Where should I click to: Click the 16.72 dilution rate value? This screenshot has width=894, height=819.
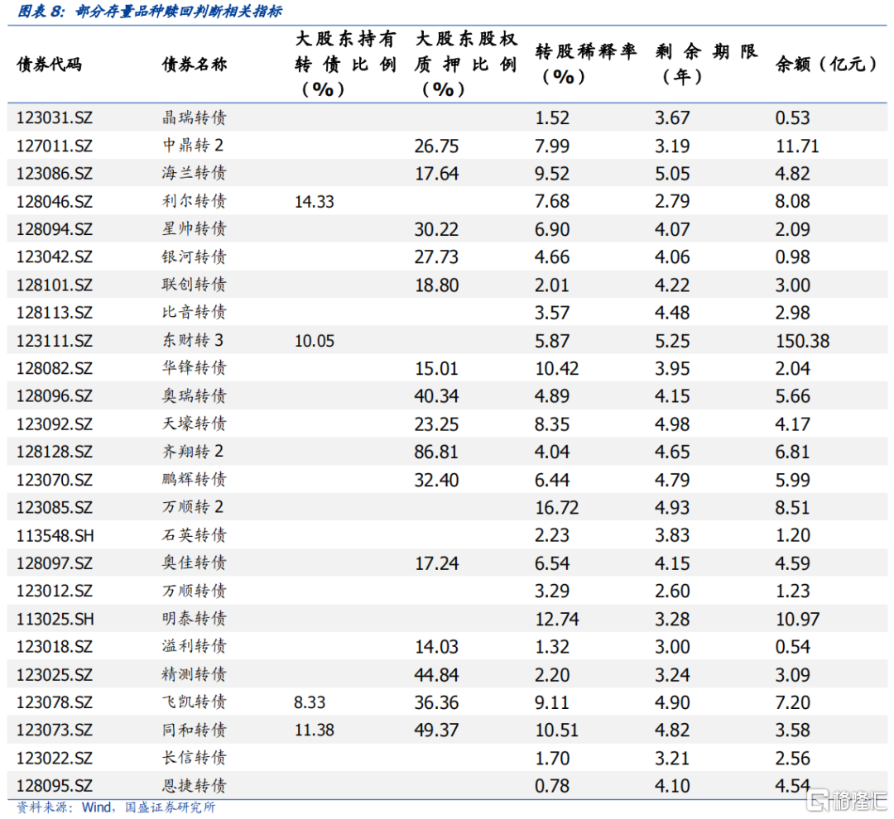pos(557,507)
